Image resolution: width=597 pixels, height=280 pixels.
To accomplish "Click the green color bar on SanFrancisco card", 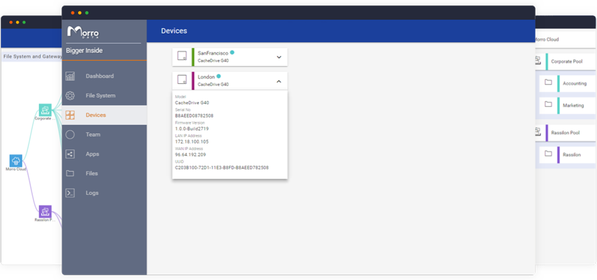I will [193, 57].
